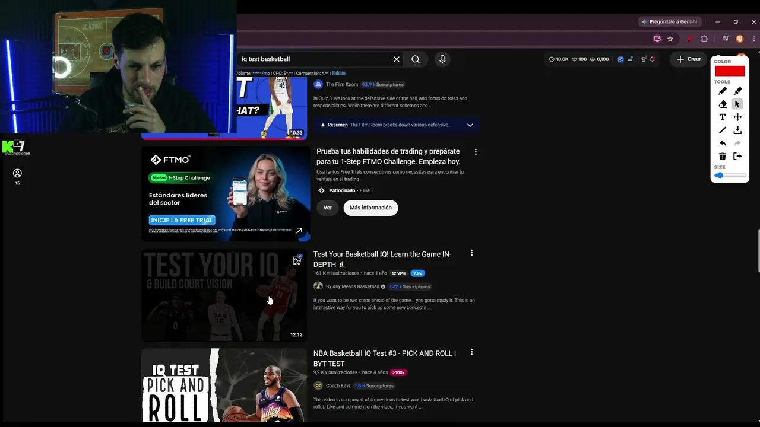Screen dimensions: 760x427
Task: Open the Chrome profile avatar
Action: (740, 39)
